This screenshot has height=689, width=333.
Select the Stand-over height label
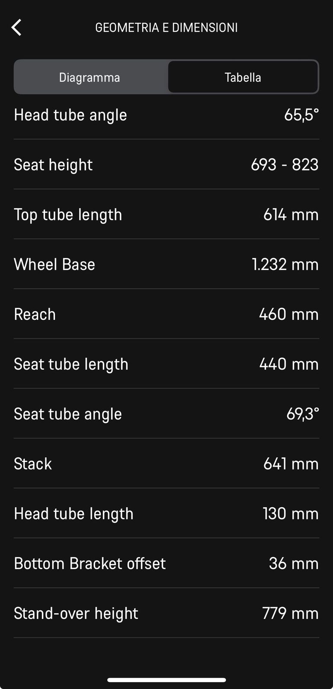[x=76, y=613]
